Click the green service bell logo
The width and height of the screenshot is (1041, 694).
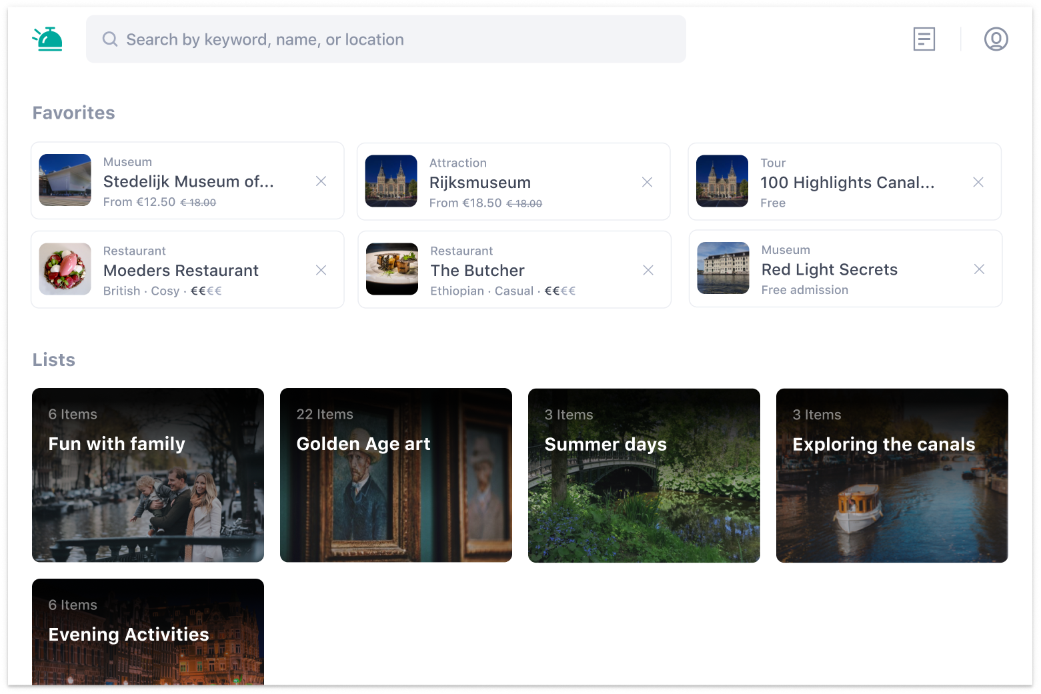47,39
